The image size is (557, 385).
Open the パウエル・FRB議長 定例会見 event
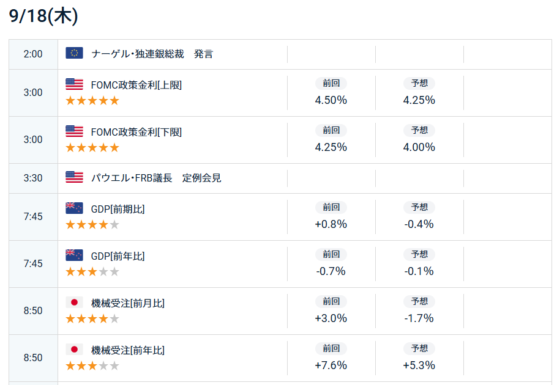(156, 178)
